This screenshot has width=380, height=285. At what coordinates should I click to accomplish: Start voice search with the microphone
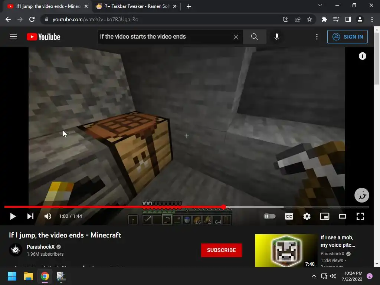click(277, 37)
